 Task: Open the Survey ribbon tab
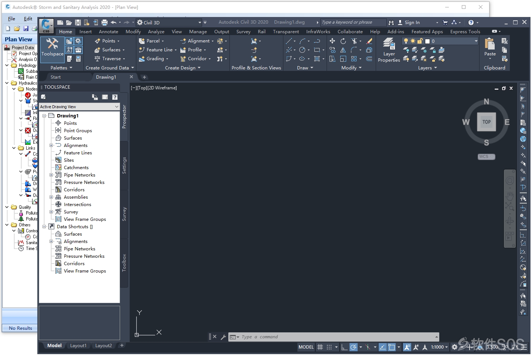243,32
